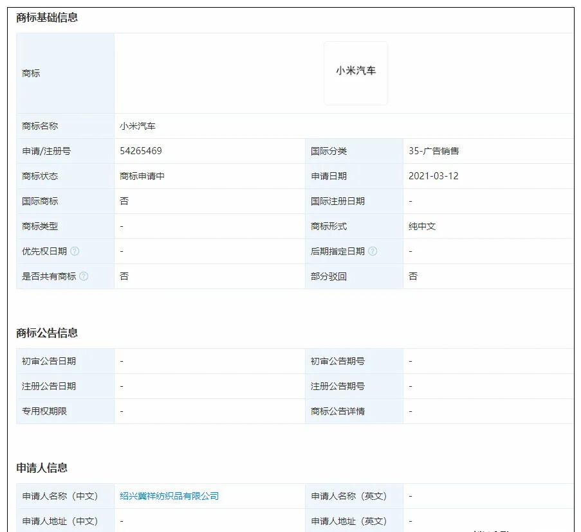581x532 pixels.
Task: Click the 商标形式 label
Action: pyautogui.click(x=329, y=226)
